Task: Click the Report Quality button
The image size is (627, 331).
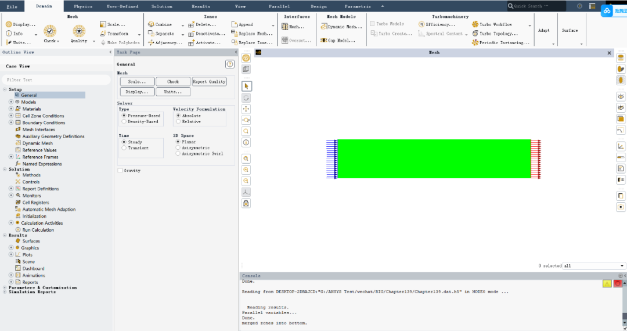Action: [209, 81]
